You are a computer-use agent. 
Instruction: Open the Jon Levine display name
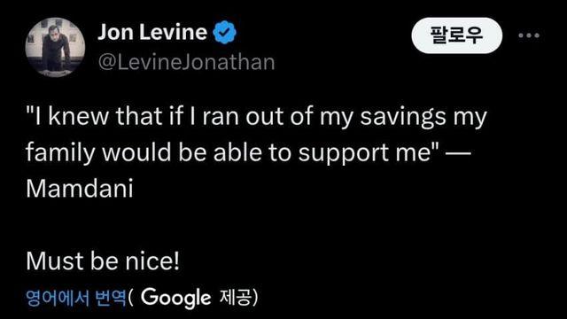point(152,32)
